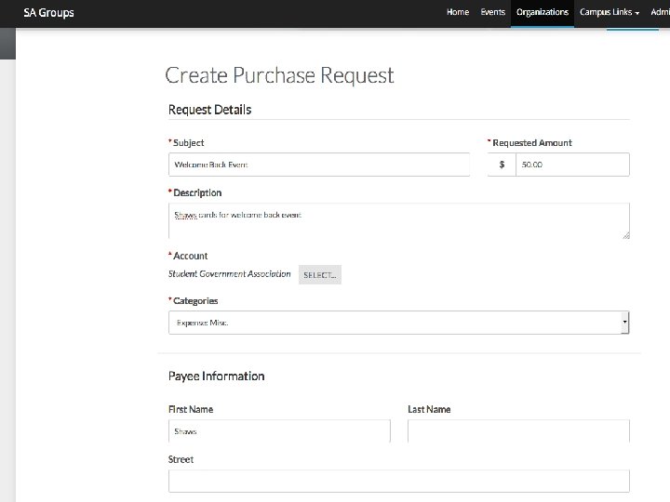
Task: Expand the Categories dropdown showing Expense: Misc.
Action: tap(398, 323)
